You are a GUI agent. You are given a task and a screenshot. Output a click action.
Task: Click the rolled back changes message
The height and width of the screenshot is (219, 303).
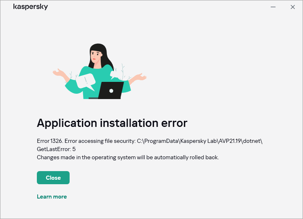tap(128, 157)
